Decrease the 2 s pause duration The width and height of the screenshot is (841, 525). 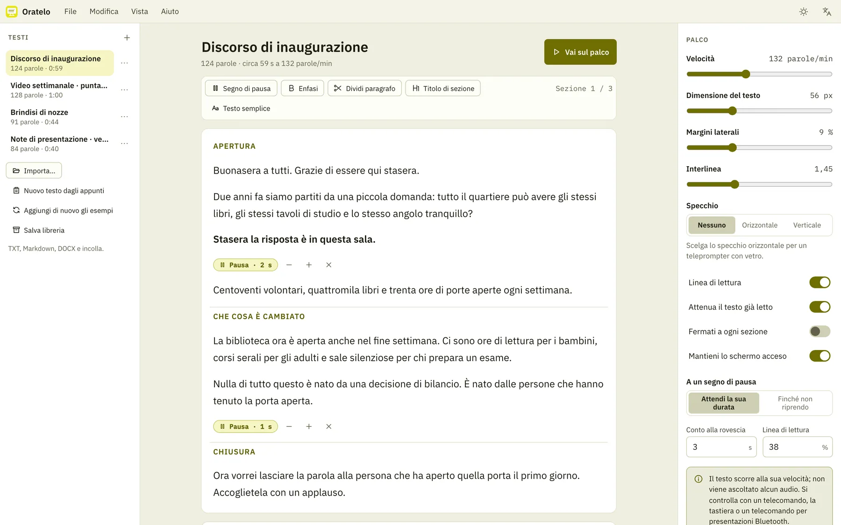289,265
